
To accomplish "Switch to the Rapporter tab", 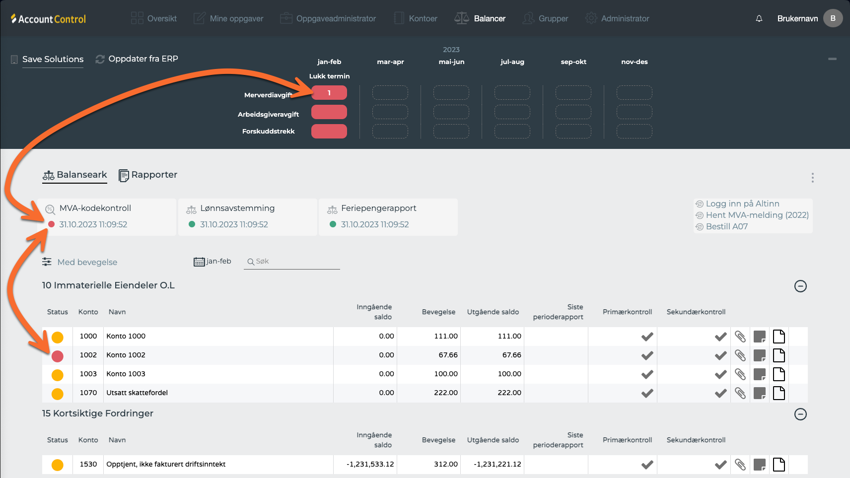I will pos(148,175).
